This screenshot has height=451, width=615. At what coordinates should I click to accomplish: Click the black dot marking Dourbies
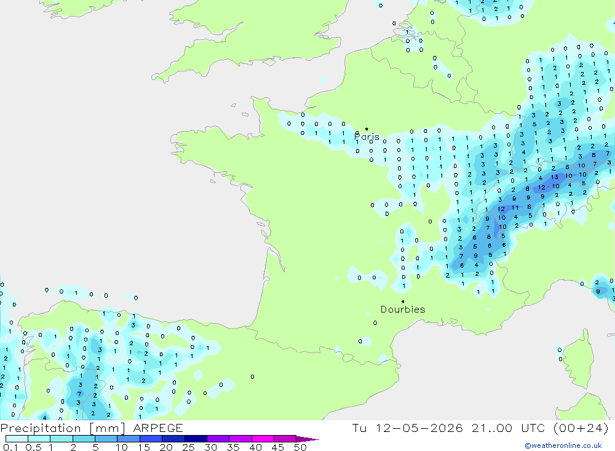coord(403,301)
